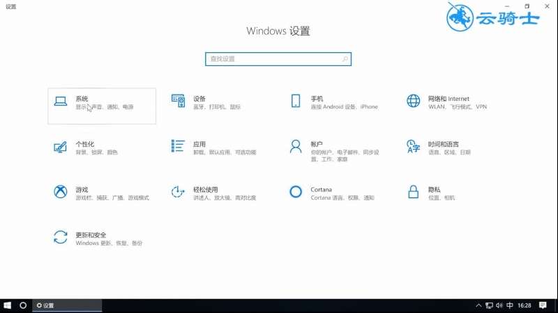Open the 应用 list icon
Viewport: 558px width, 313px height.
pos(178,146)
